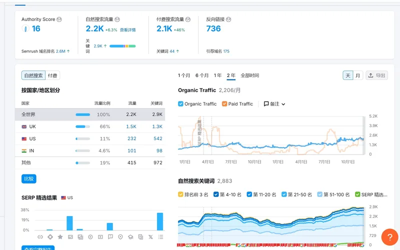Screen dimensions: 400x250
Task: Click the UK traffic share bar
Action: [x=82, y=127]
